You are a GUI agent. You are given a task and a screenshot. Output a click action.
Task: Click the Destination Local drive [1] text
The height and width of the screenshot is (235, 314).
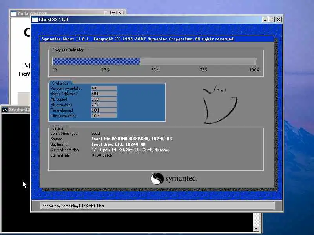click(119, 144)
